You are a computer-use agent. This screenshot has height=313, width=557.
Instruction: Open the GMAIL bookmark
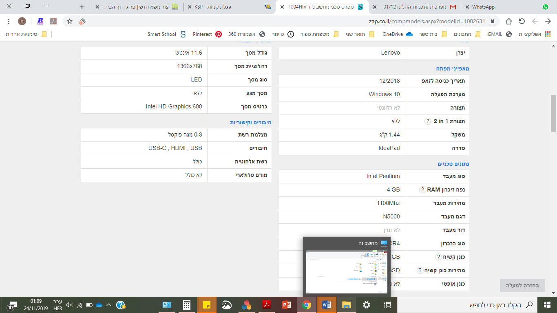tap(499, 34)
